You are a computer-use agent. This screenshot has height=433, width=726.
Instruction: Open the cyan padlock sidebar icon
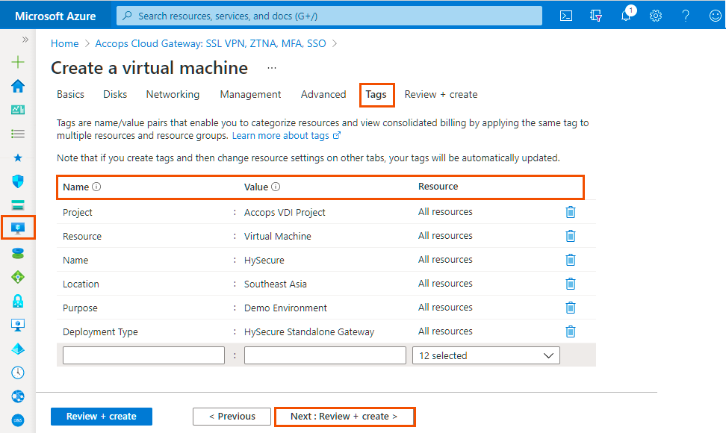click(x=18, y=301)
